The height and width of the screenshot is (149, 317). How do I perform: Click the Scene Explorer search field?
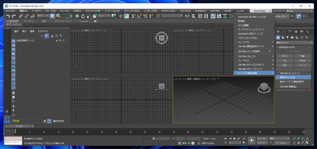pyautogui.click(x=26, y=36)
